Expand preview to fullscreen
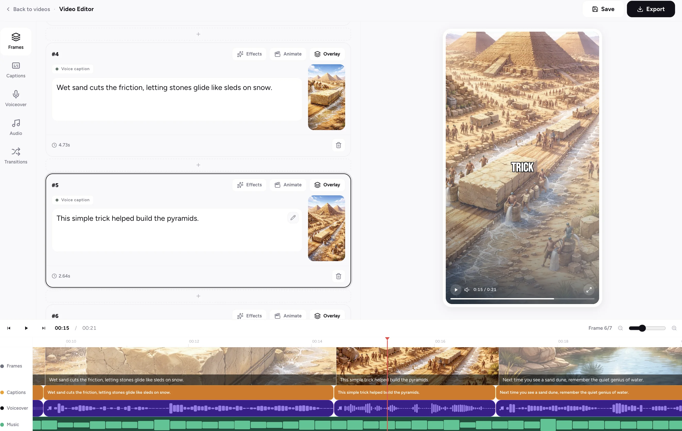The width and height of the screenshot is (682, 431). 589,290
